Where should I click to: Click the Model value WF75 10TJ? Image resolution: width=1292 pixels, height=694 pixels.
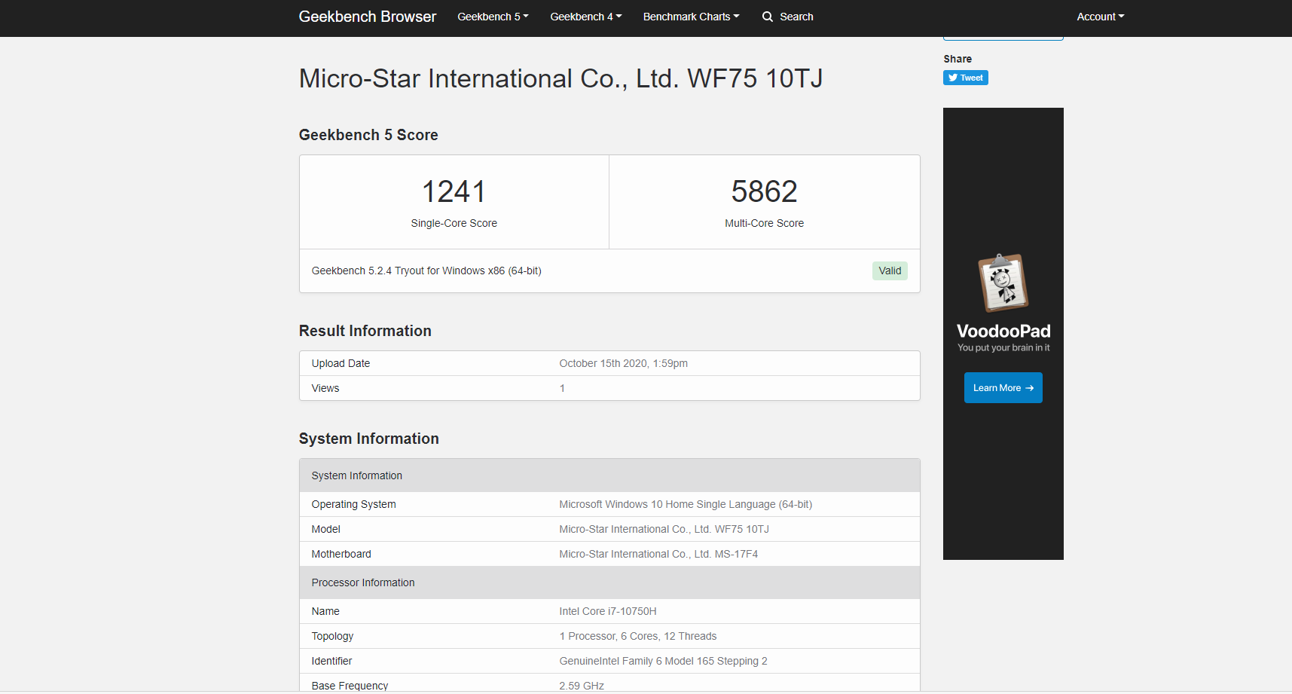(664, 529)
